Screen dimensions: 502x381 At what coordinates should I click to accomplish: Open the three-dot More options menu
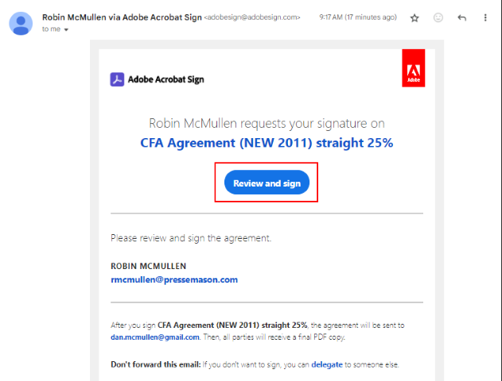pyautogui.click(x=484, y=17)
